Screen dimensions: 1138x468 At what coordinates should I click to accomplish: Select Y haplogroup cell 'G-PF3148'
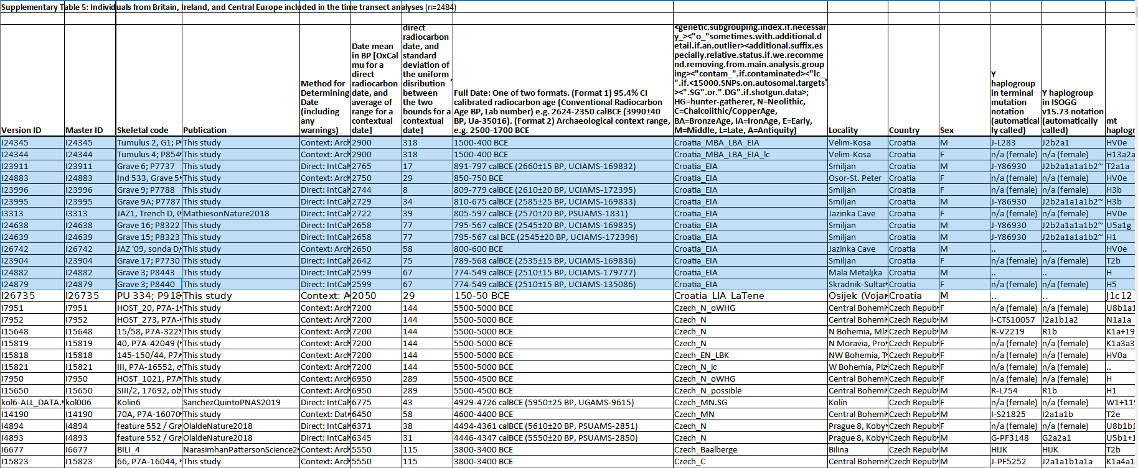coord(1015,438)
